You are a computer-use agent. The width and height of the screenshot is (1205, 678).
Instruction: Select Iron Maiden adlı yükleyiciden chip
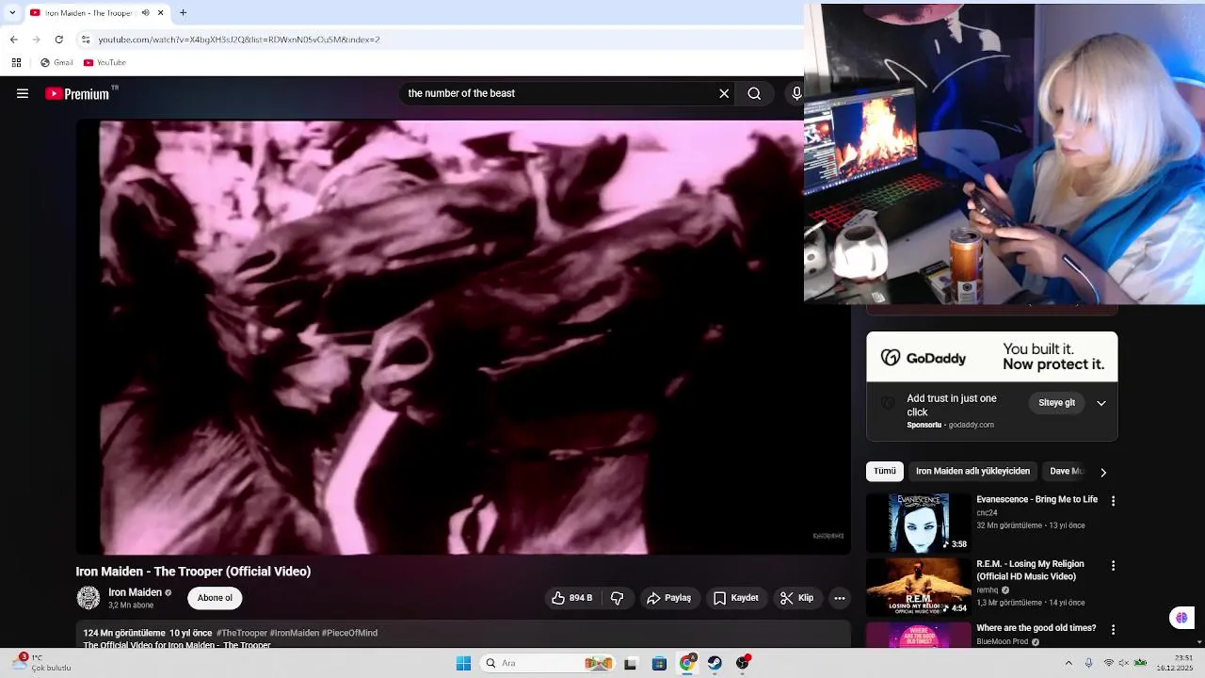(x=972, y=471)
